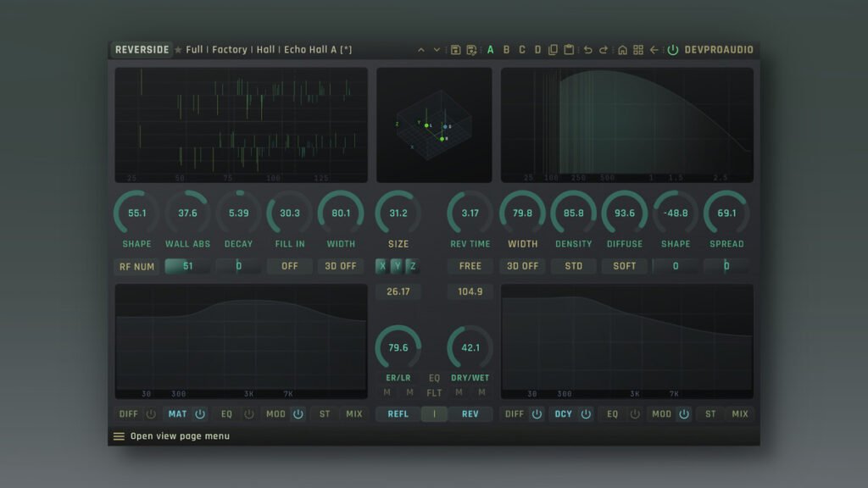Open the Factory preset bank selector
This screenshot has width=868, height=488.
229,50
